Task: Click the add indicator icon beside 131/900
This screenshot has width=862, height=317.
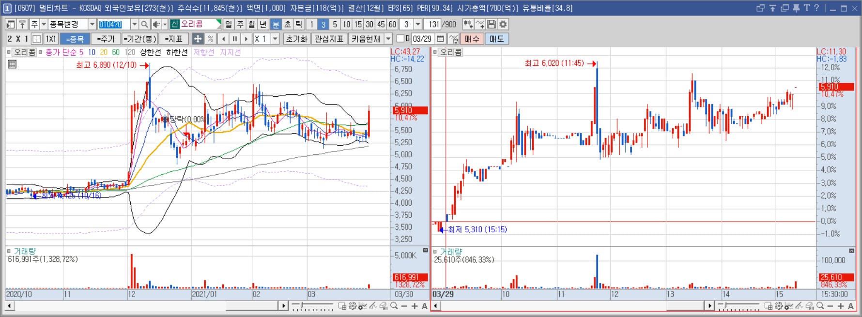Action: click(468, 24)
